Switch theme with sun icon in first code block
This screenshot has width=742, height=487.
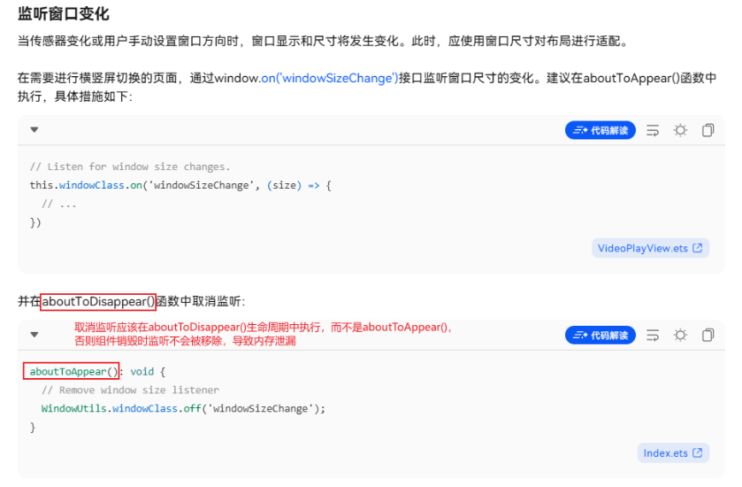tap(680, 130)
